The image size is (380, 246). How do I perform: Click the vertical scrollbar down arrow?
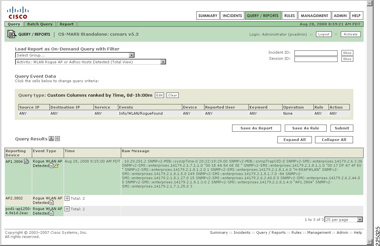(369, 242)
